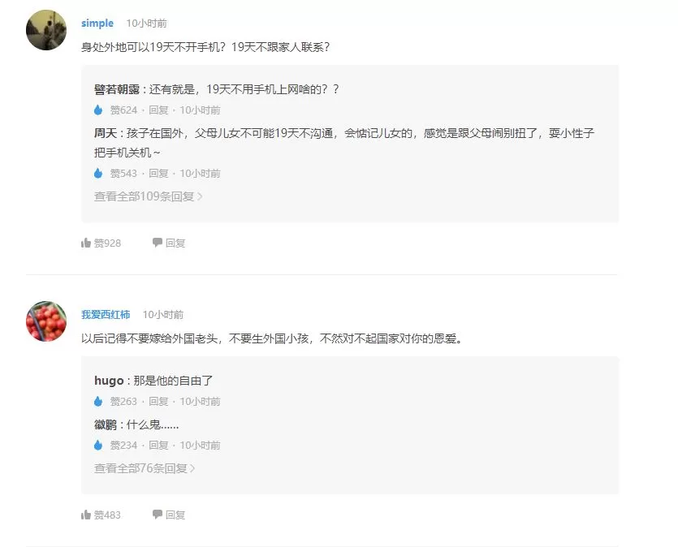
Task: Click water drop like icon beside 赞543
Action: coord(98,173)
